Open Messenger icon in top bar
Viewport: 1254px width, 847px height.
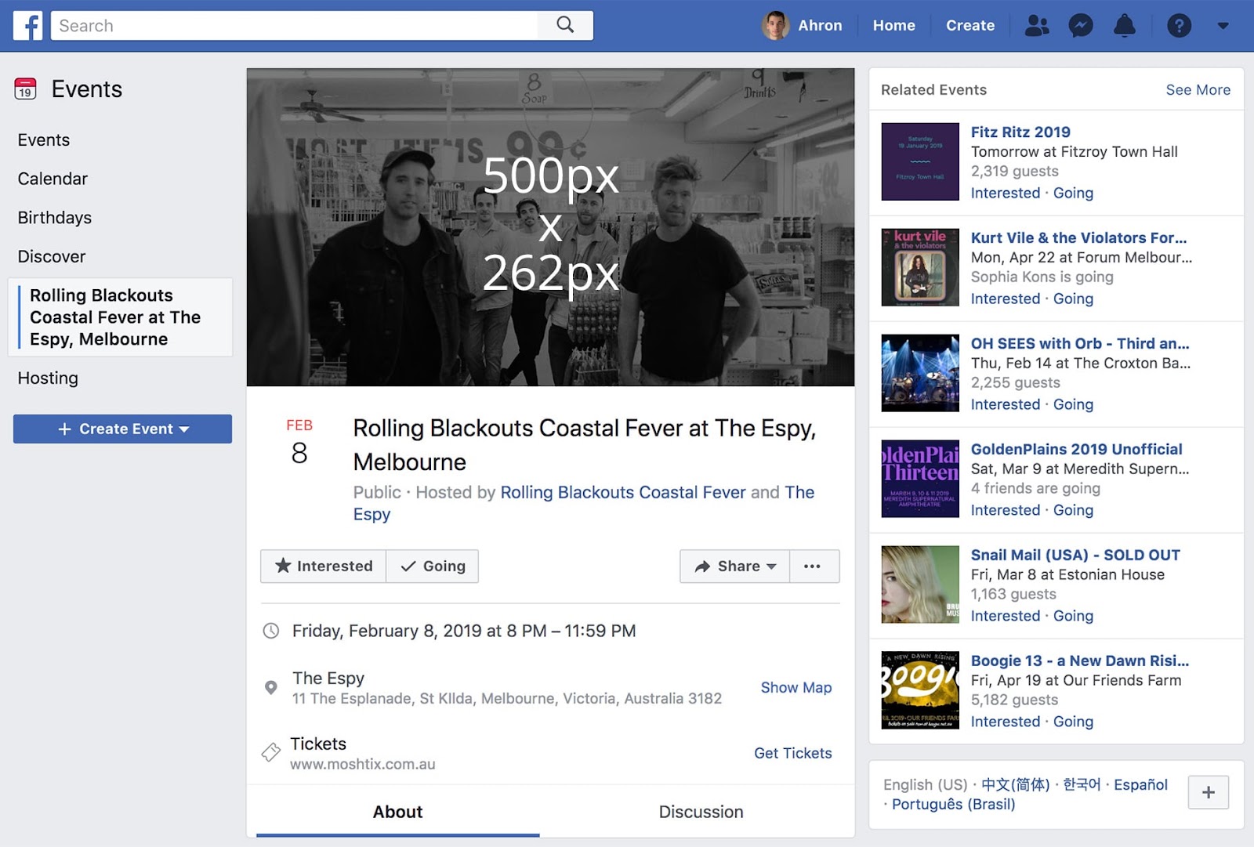[x=1081, y=26]
